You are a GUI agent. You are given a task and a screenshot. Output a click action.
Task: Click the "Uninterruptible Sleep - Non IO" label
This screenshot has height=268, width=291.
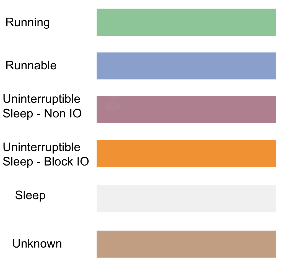point(42,106)
